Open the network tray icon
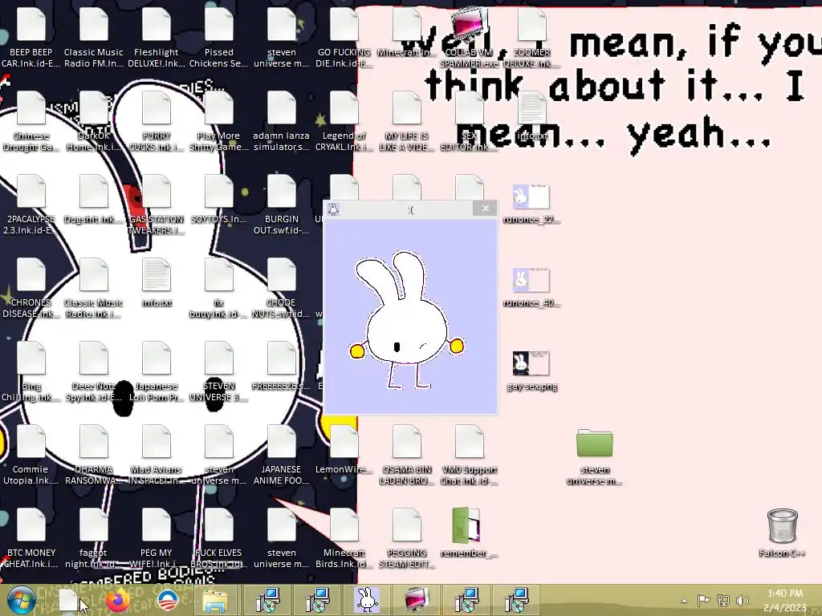 pos(723,600)
